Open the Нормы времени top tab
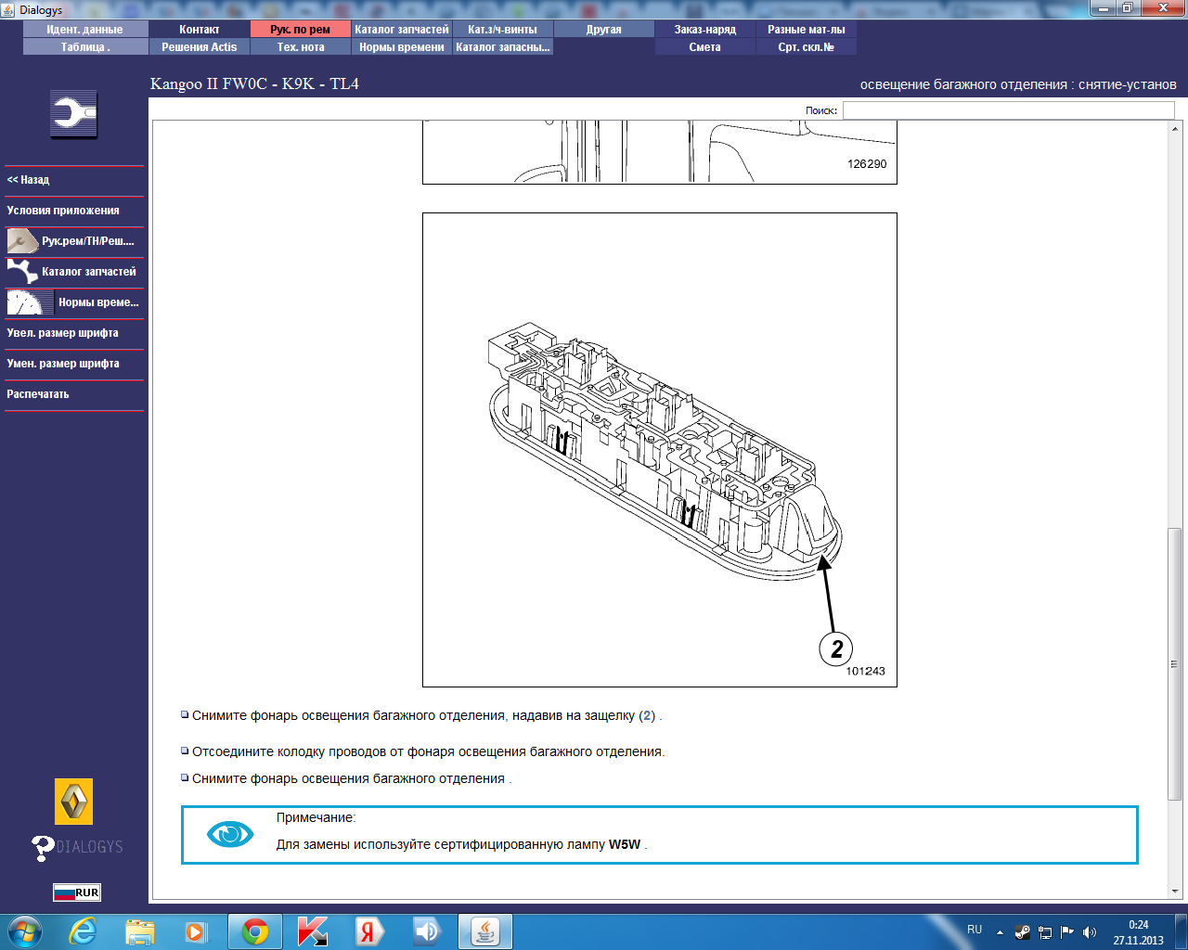The height and width of the screenshot is (950, 1188). [402, 47]
